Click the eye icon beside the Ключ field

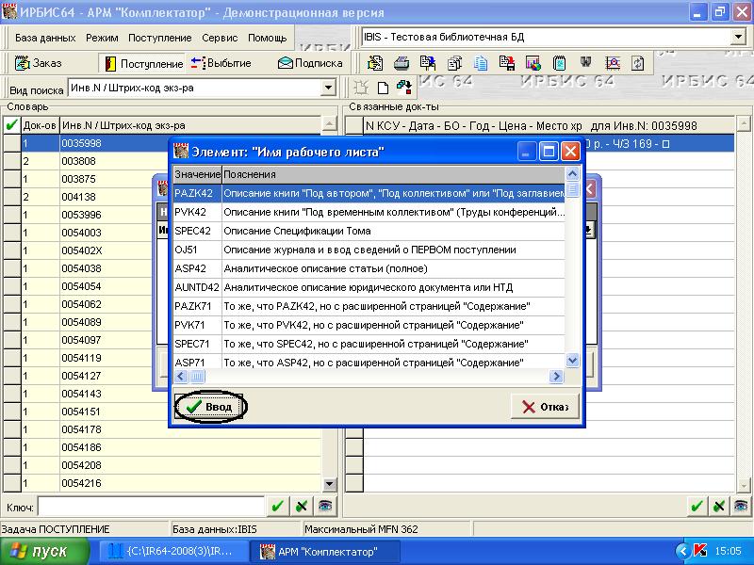point(324,506)
